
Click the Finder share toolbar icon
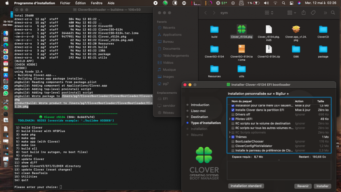[x=303, y=13]
